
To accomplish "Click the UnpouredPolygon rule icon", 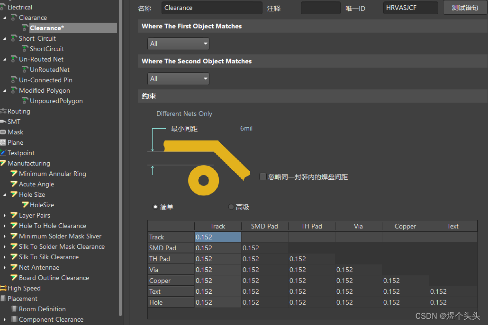I will [x=25, y=101].
